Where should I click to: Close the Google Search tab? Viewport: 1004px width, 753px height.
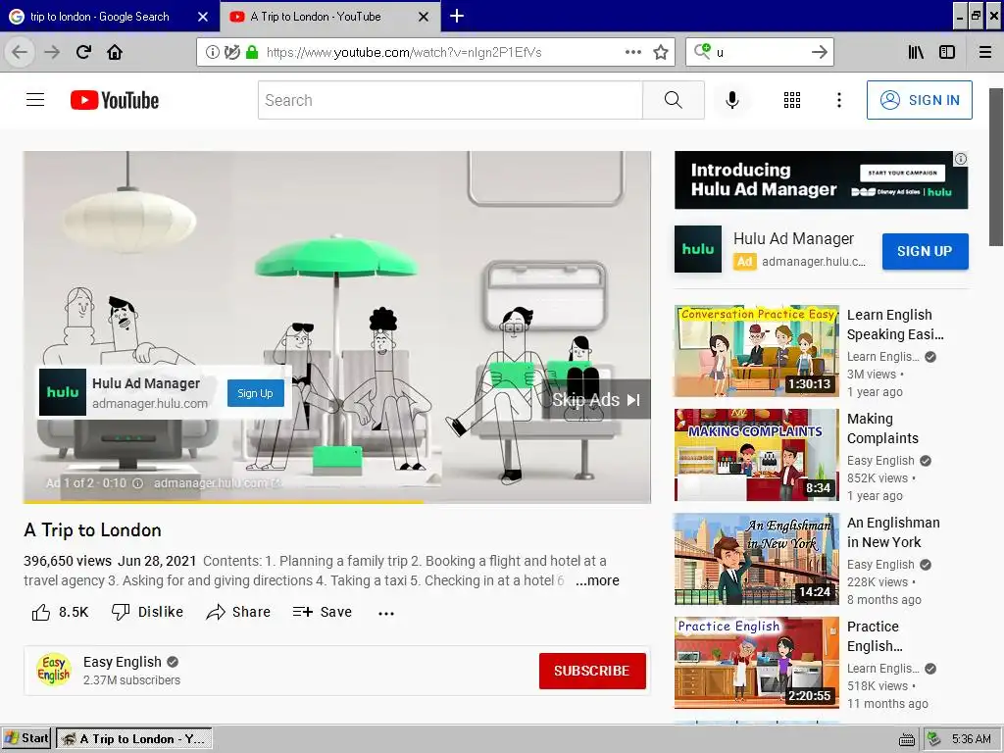tap(203, 17)
